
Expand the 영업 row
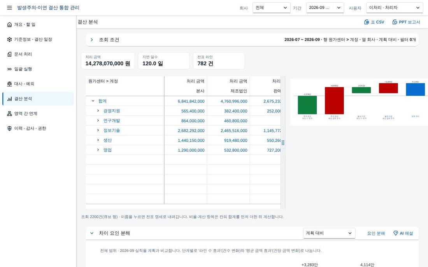pos(98,150)
